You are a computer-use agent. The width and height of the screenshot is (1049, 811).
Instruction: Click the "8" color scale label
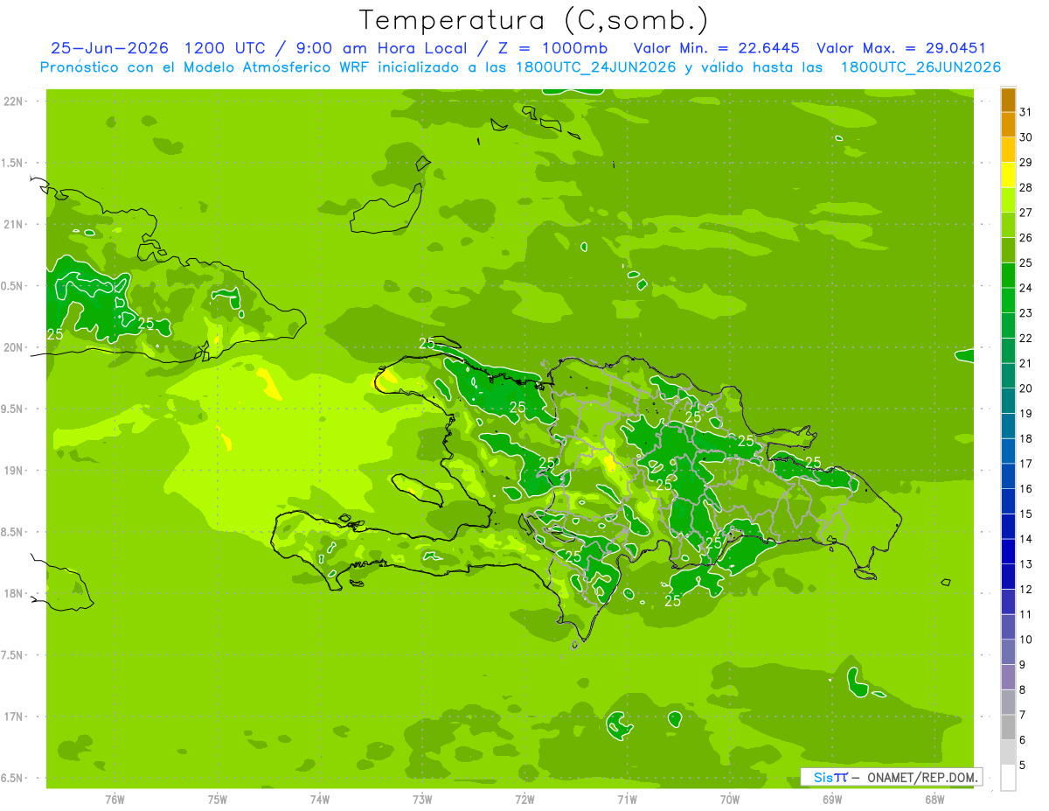(1023, 690)
